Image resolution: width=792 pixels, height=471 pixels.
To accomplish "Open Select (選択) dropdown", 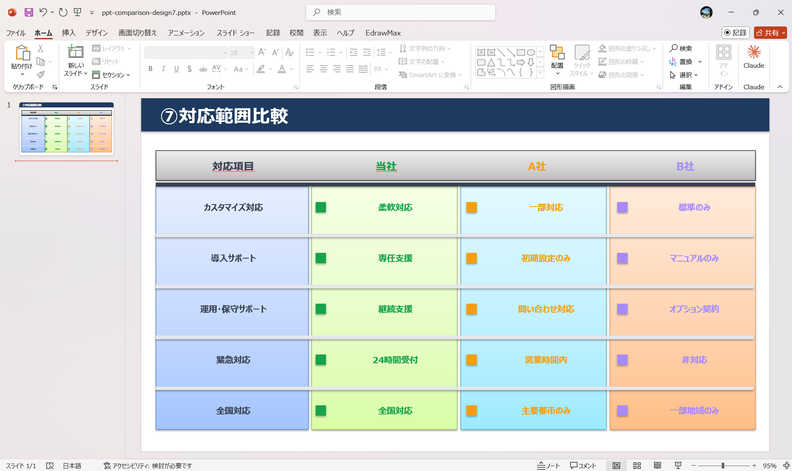I will click(x=684, y=75).
